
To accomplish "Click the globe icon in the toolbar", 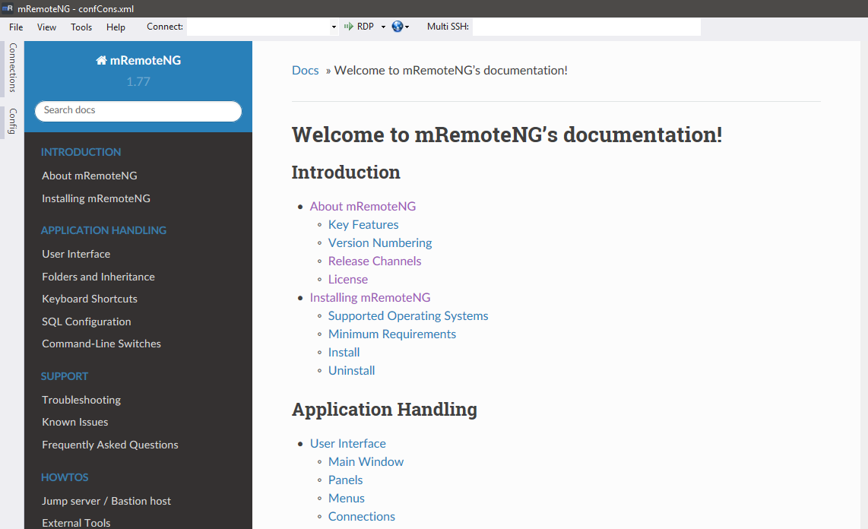I will [398, 26].
